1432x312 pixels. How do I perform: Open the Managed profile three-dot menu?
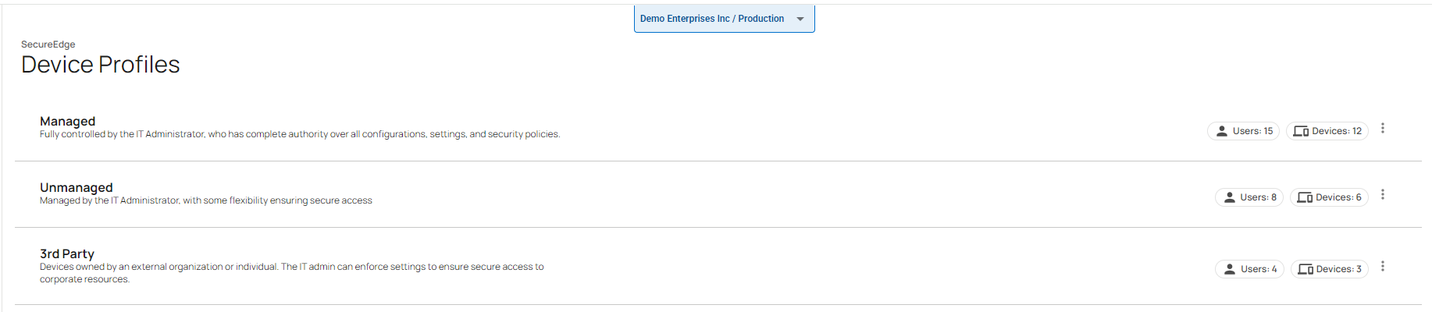pos(1382,129)
